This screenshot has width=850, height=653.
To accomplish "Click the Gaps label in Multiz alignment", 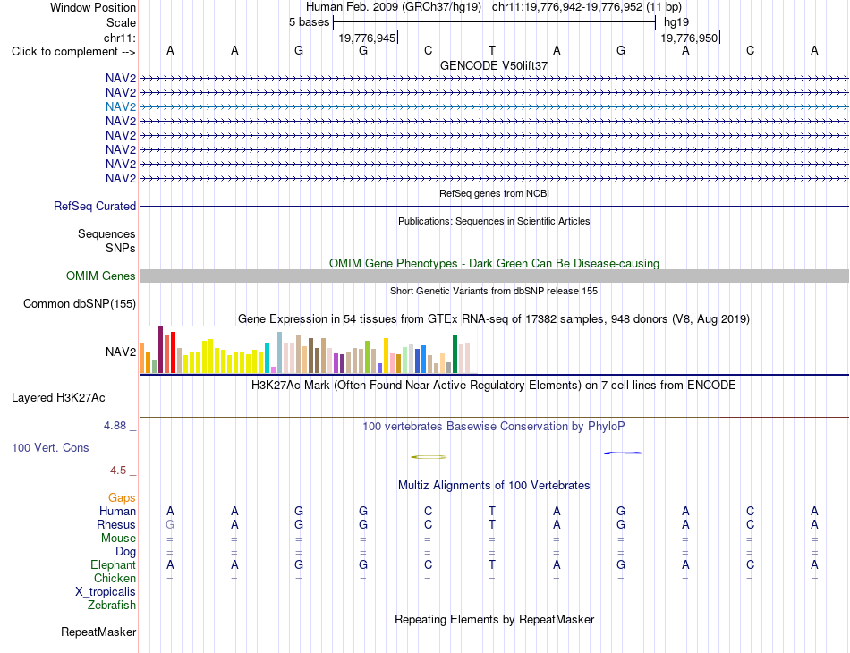I will pyautogui.click(x=122, y=497).
